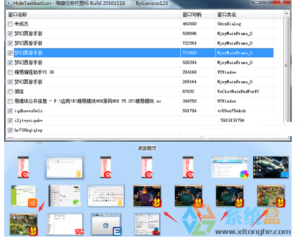Switch to window thumbnail with red cube icon

pyautogui.click(x=147, y=224)
